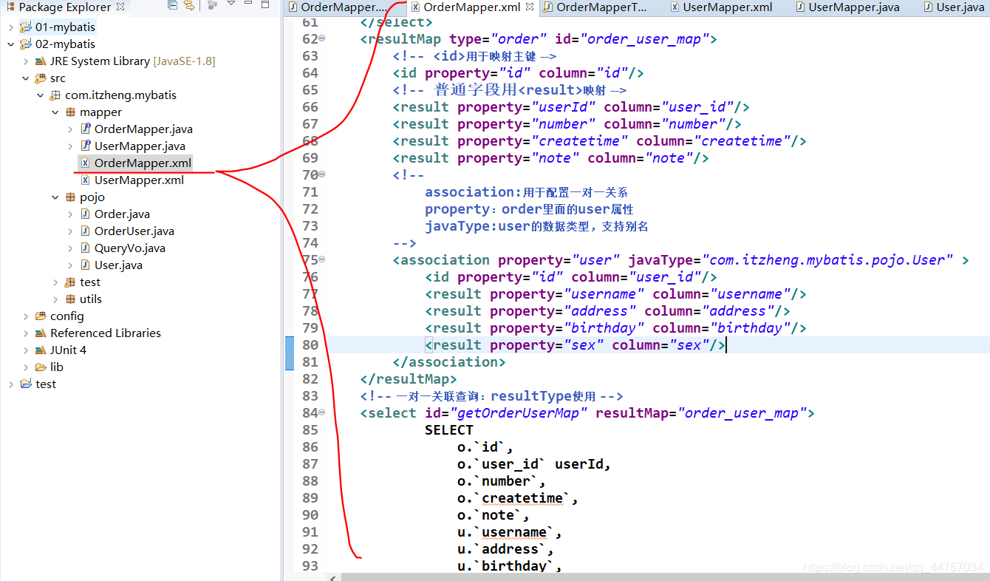Fold select block at line 84
The image size is (990, 581).
pyautogui.click(x=321, y=412)
